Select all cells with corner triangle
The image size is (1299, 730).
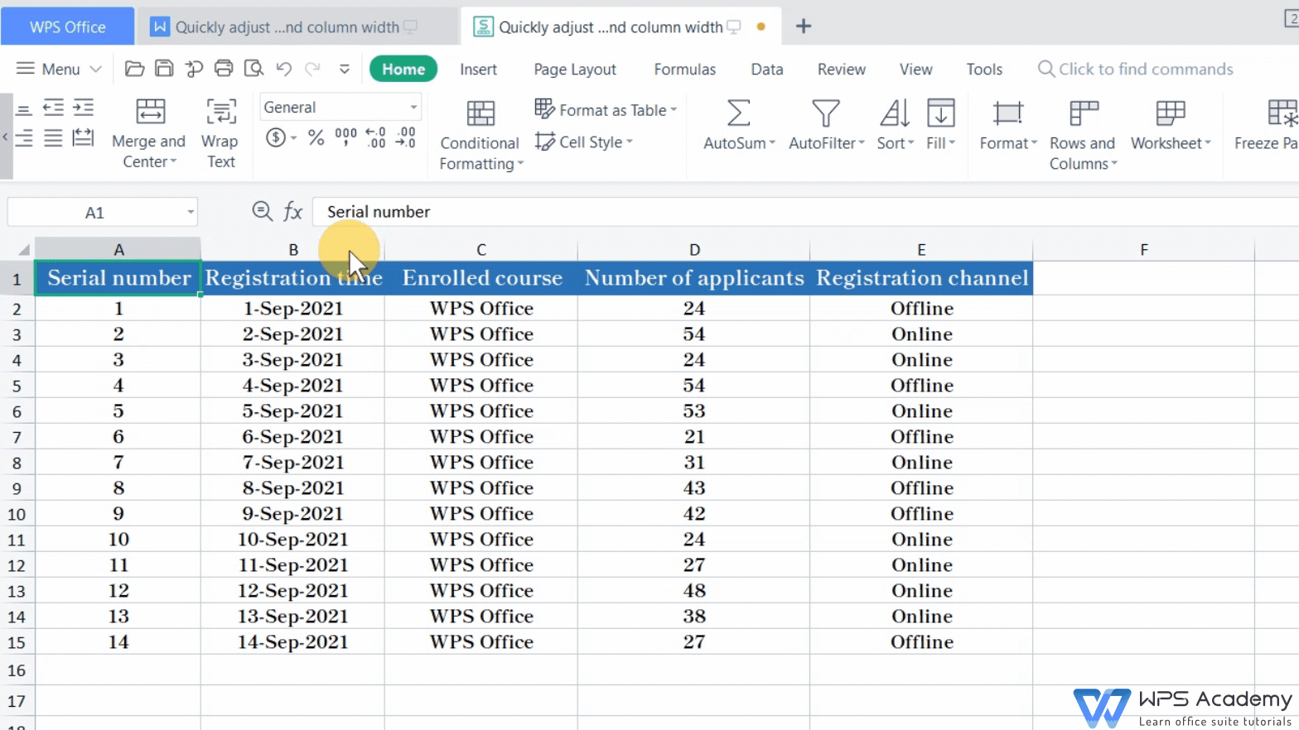(x=22, y=249)
